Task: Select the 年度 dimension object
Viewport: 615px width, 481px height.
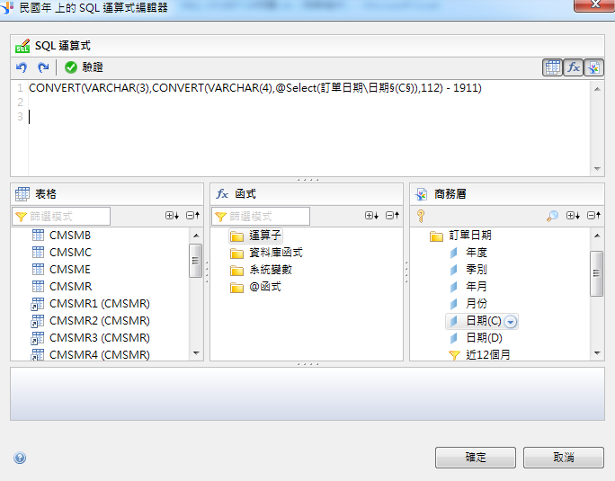Action: tap(468, 253)
